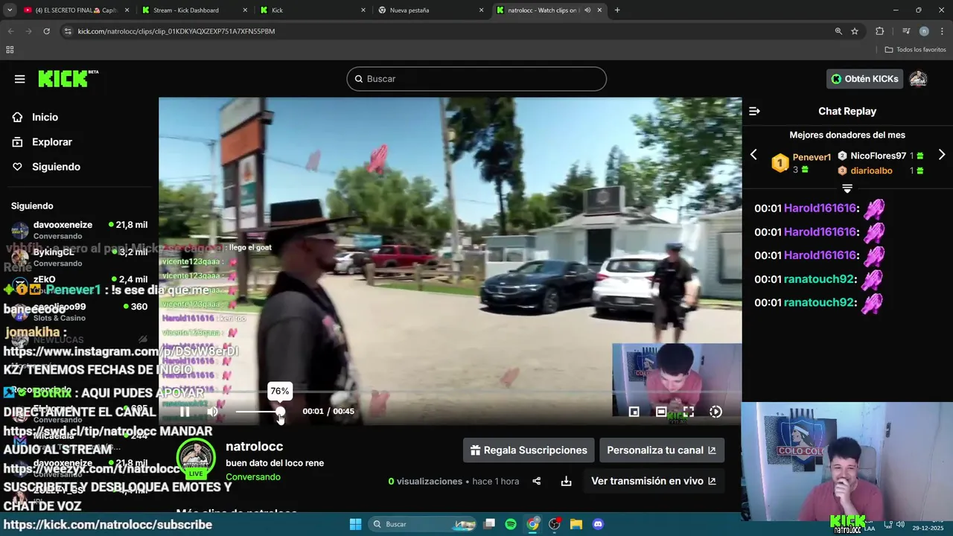This screenshot has height=536, width=953.
Task: Open Siguiendo in sidebar
Action: (x=56, y=167)
